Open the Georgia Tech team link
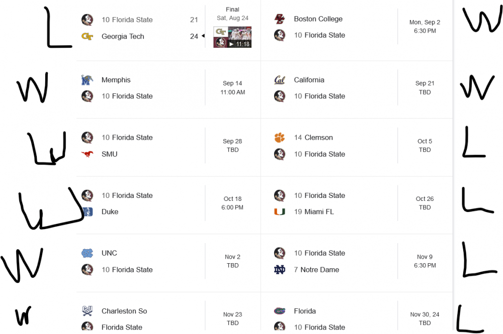The height and width of the screenshot is (334, 503). point(123,36)
